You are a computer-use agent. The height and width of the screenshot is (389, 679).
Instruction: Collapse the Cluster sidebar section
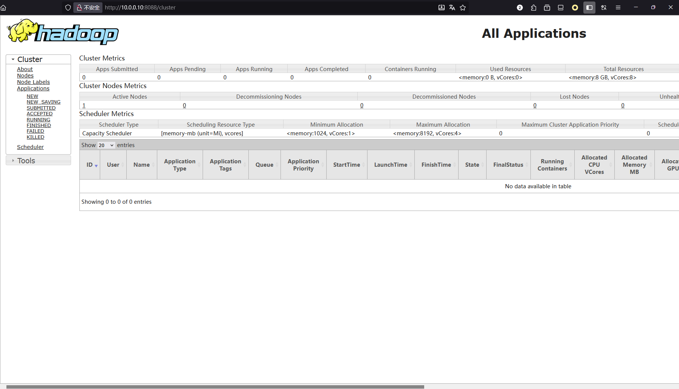click(13, 59)
